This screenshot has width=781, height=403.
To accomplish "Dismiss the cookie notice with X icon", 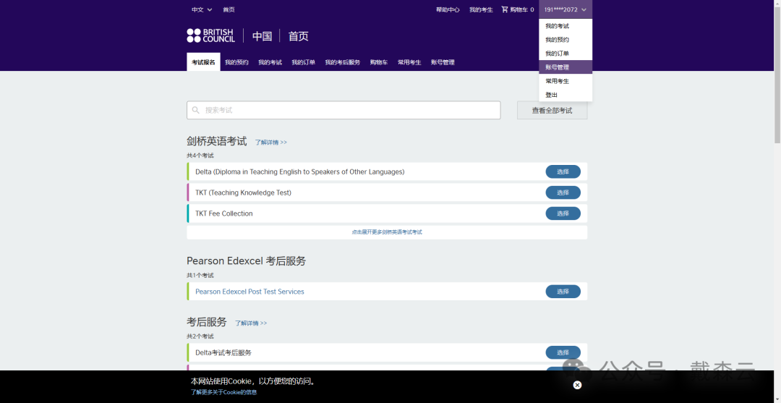I will click(577, 385).
